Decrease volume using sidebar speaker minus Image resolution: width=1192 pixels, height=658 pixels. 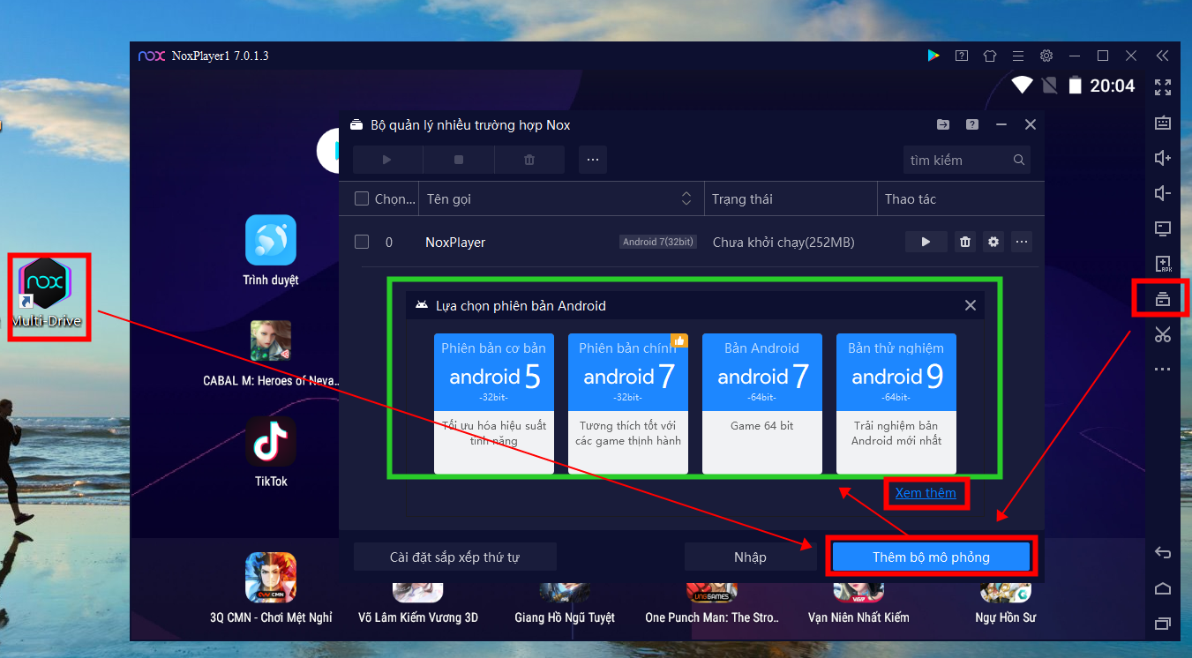pyautogui.click(x=1163, y=193)
